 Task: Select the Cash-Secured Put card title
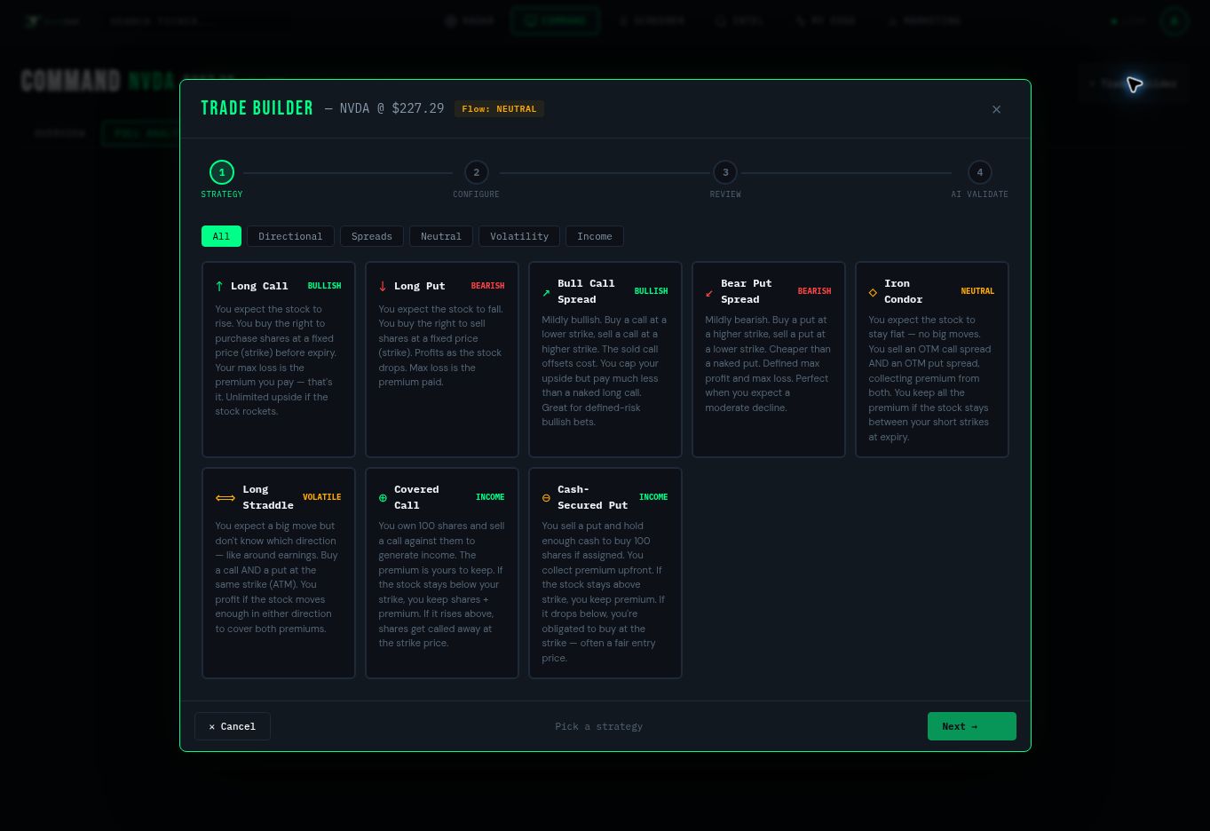tap(592, 497)
